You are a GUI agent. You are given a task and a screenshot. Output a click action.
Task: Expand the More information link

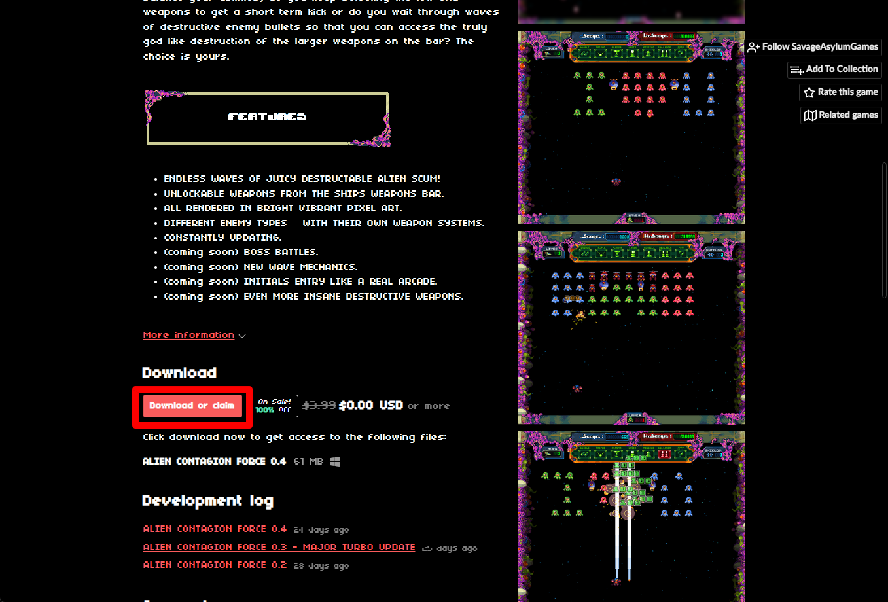[188, 335]
